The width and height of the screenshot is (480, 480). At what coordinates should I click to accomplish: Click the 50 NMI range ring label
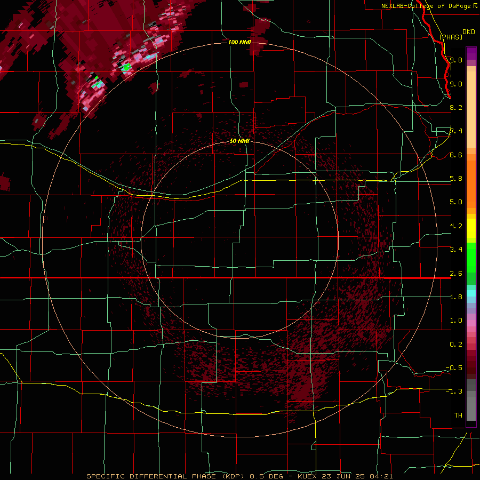pyautogui.click(x=239, y=141)
